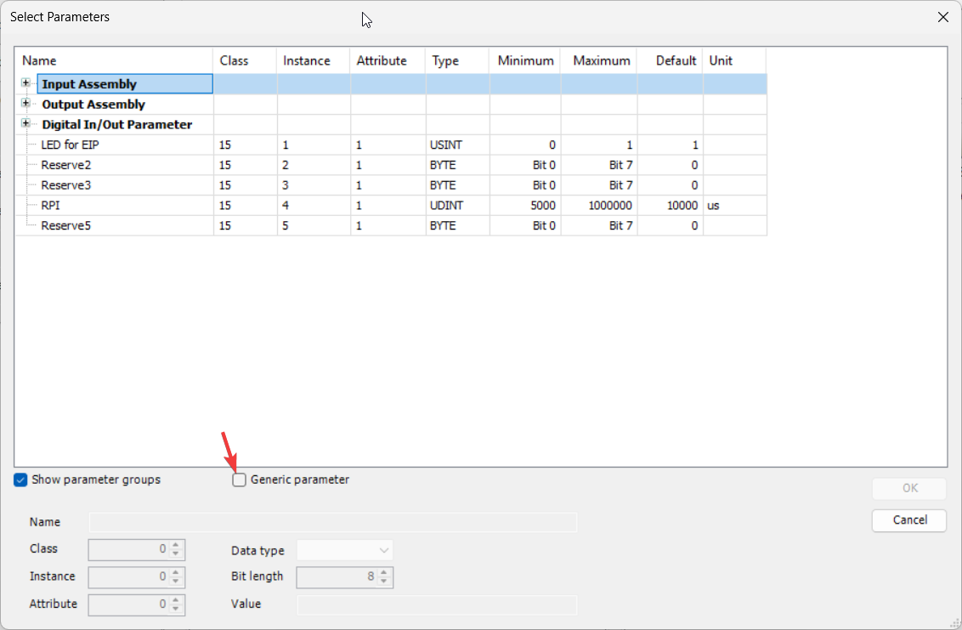
Task: Close the Select Parameters dialog
Action: pyautogui.click(x=942, y=17)
